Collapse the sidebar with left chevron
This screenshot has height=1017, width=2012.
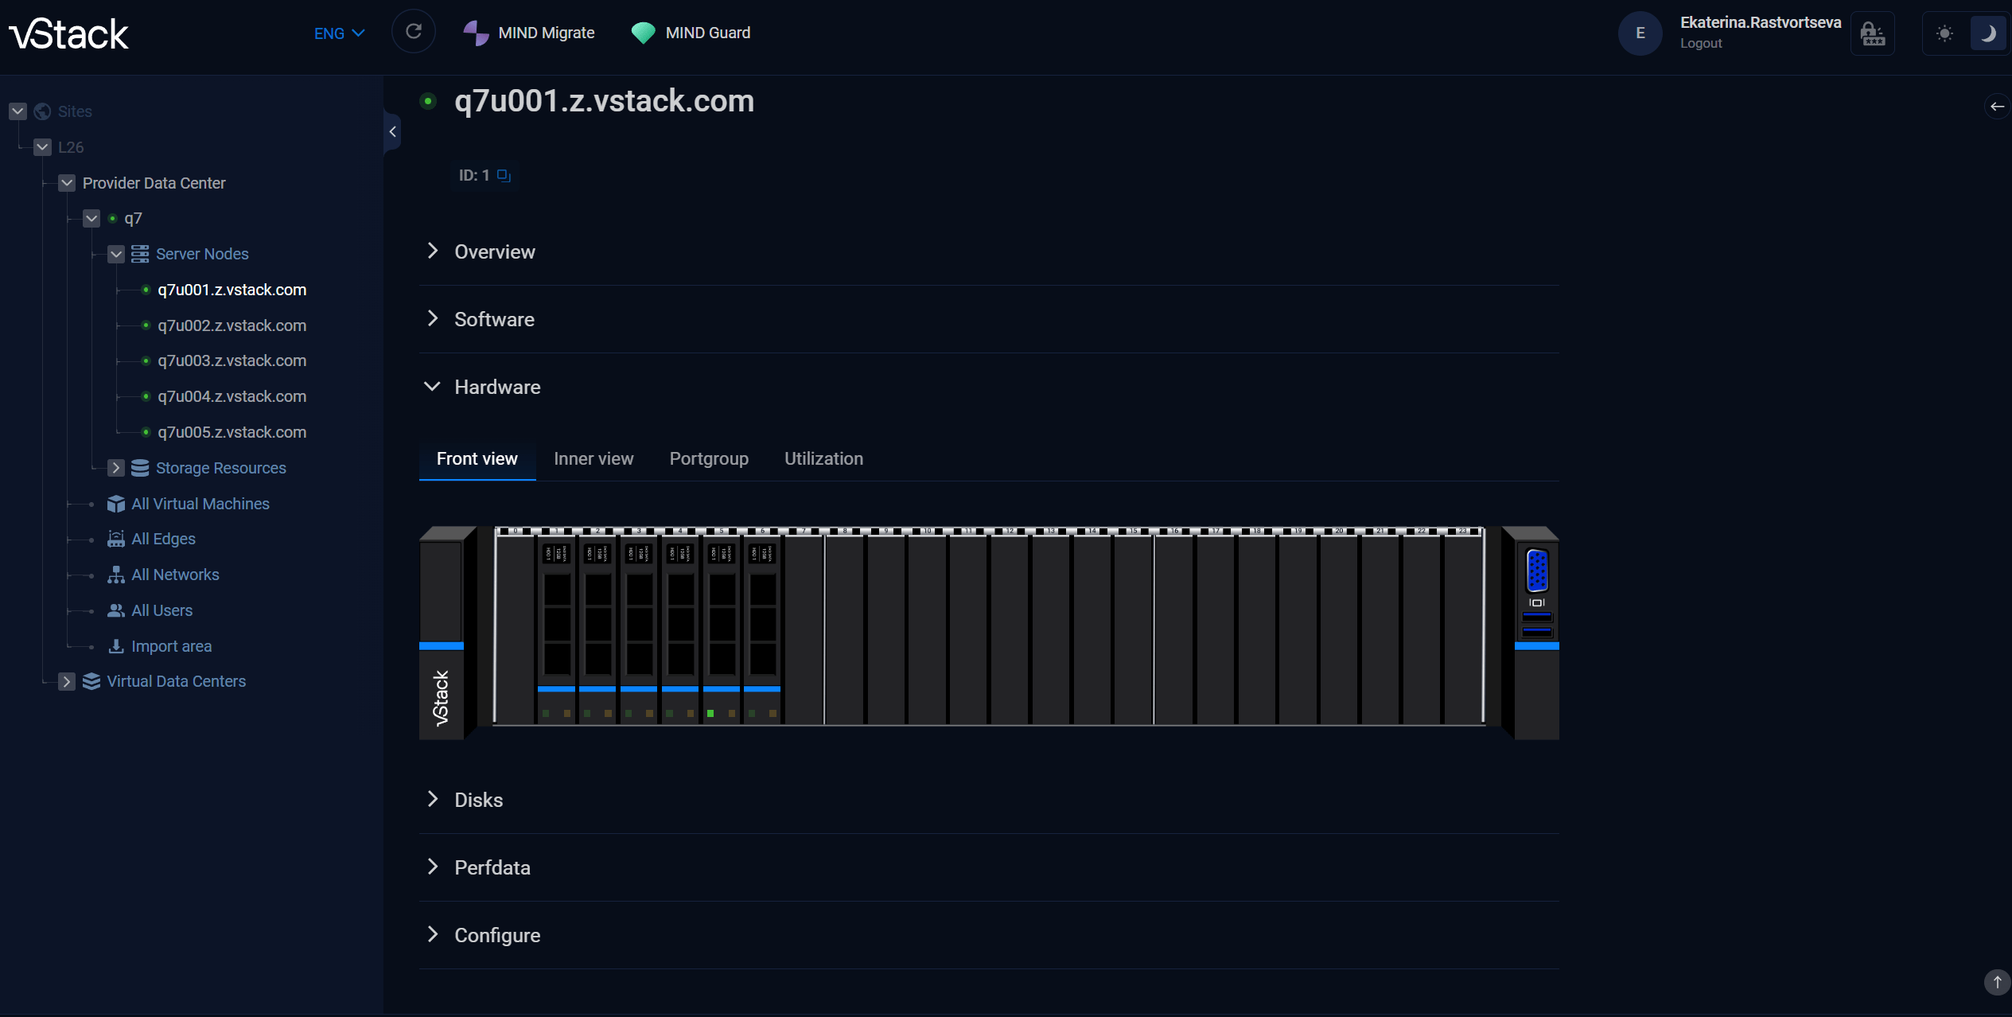pyautogui.click(x=392, y=132)
